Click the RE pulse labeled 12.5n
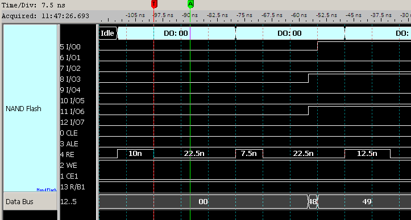The height and width of the screenshot is (220, 411). (367, 154)
